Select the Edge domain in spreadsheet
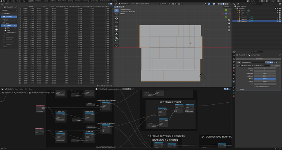The image size is (282, 150). pos(9,28)
